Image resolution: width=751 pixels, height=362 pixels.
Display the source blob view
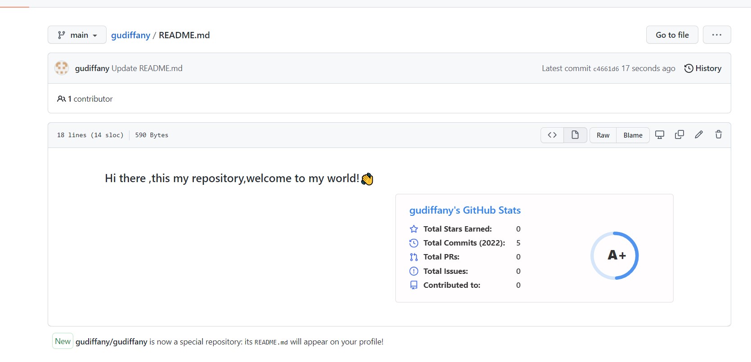point(552,135)
